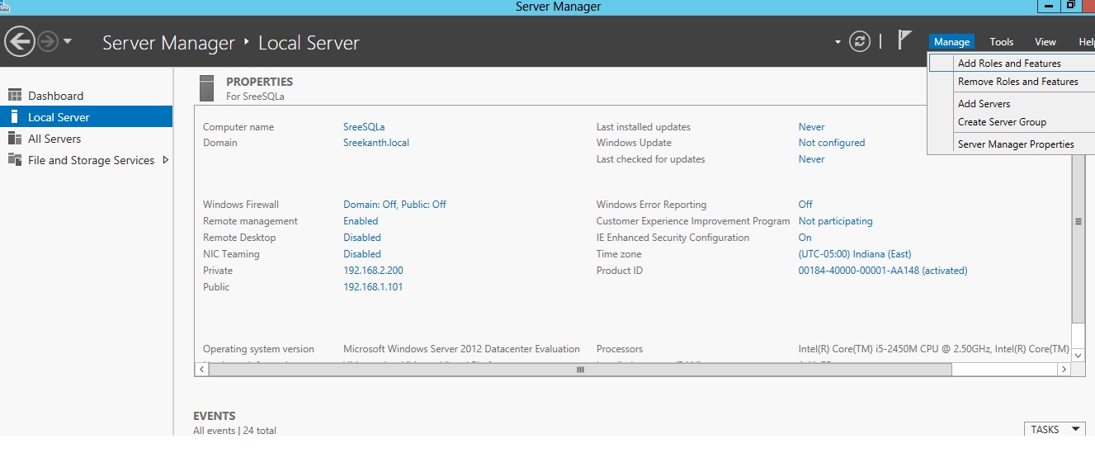Image resolution: width=1095 pixels, height=467 pixels.
Task: Click the All Servers sidebar icon
Action: click(x=14, y=139)
